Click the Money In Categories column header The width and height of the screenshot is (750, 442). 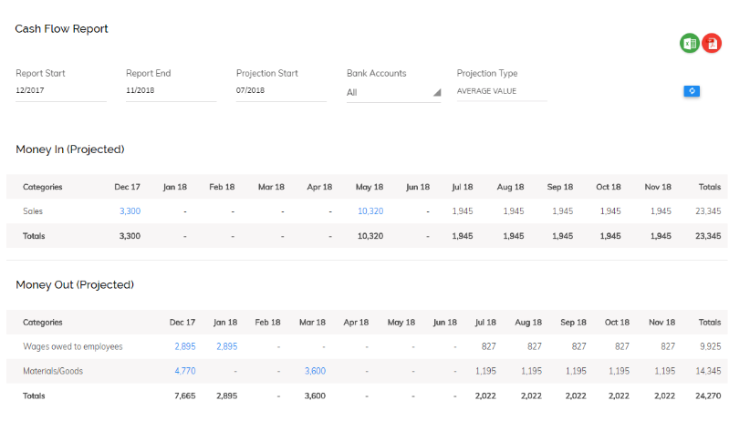tap(43, 187)
